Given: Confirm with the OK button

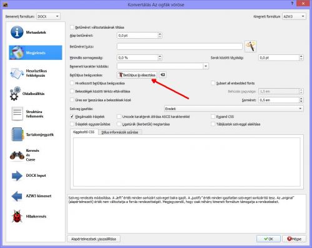Looking at the screenshot, I should [x=268, y=239].
